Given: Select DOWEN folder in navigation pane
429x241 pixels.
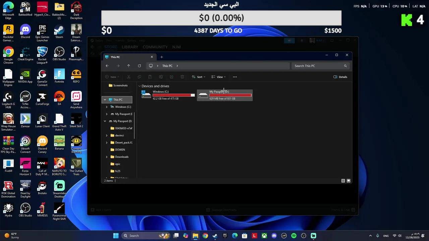Looking at the screenshot, I should 118,150.
